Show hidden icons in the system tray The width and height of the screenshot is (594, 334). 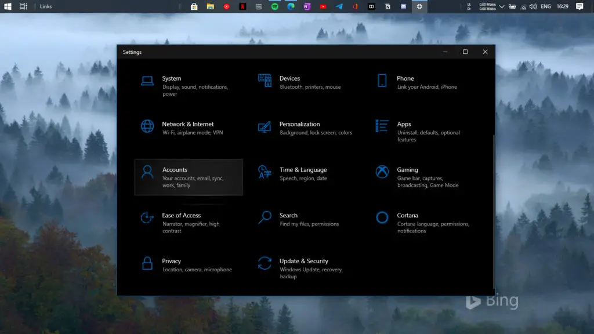(x=501, y=6)
